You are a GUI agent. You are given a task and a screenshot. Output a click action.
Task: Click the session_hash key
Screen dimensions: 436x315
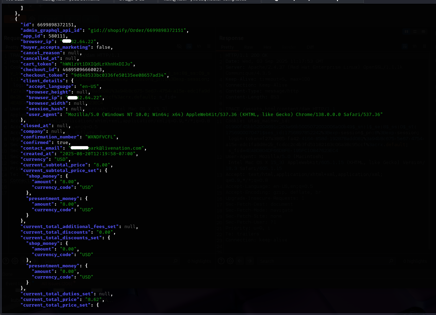(45, 109)
